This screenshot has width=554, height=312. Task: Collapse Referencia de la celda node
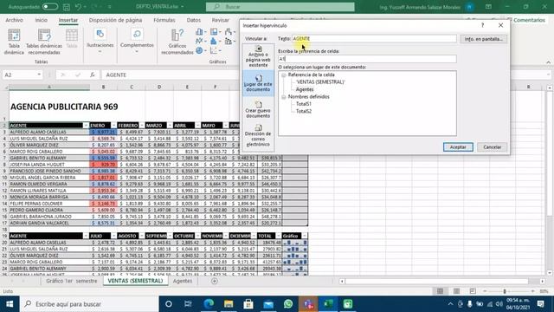pos(283,75)
